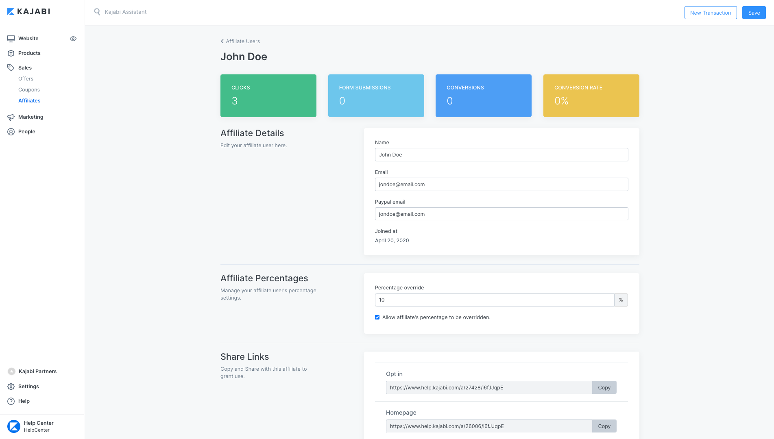Click the Form Submissions stat card
This screenshot has height=439, width=774.
[376, 96]
